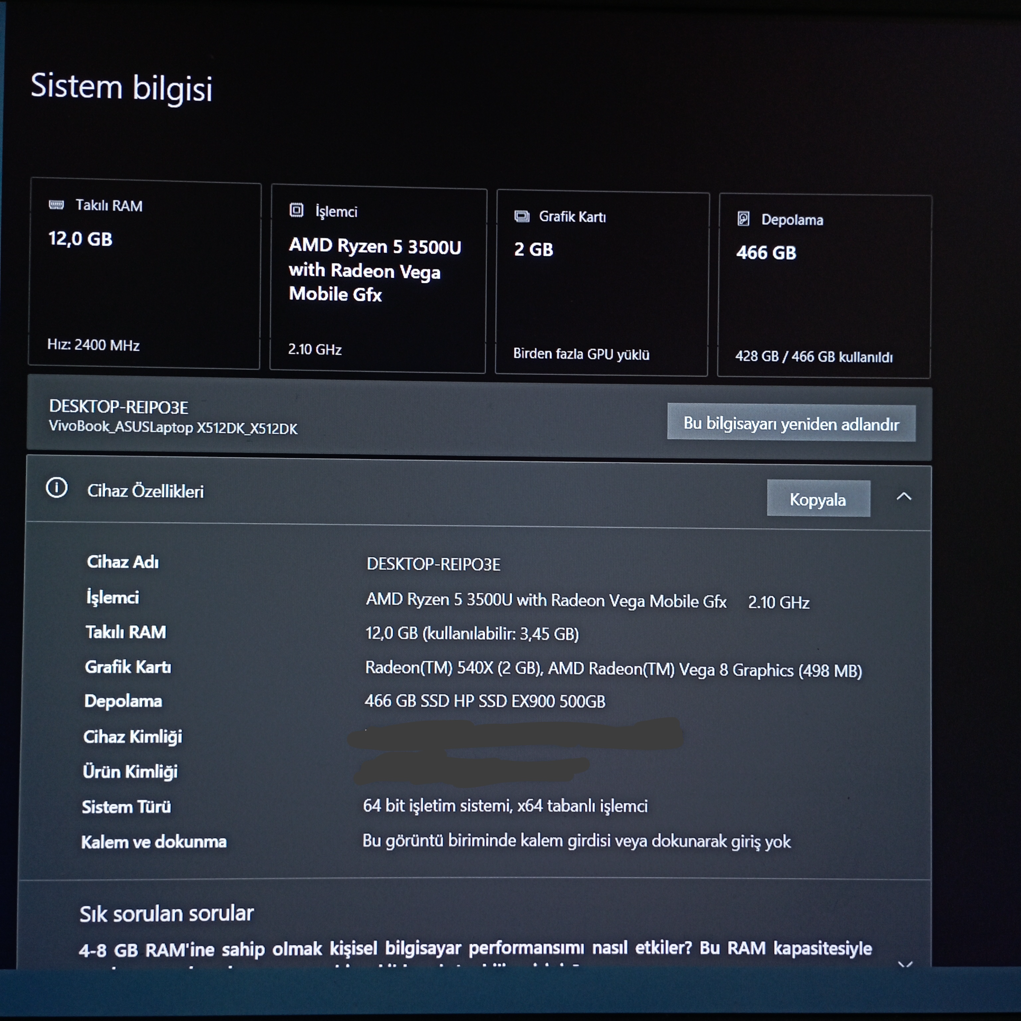
Task: Click the Sık sorulan sorular heading
Action: pyautogui.click(x=166, y=914)
